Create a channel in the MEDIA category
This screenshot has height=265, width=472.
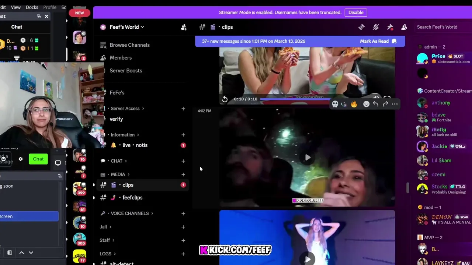(x=183, y=174)
